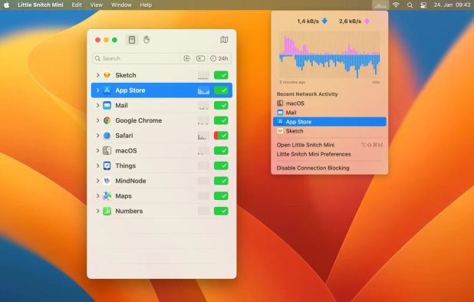Open Control Center from menu bar
The height and width of the screenshot is (302, 474).
pos(423,5)
